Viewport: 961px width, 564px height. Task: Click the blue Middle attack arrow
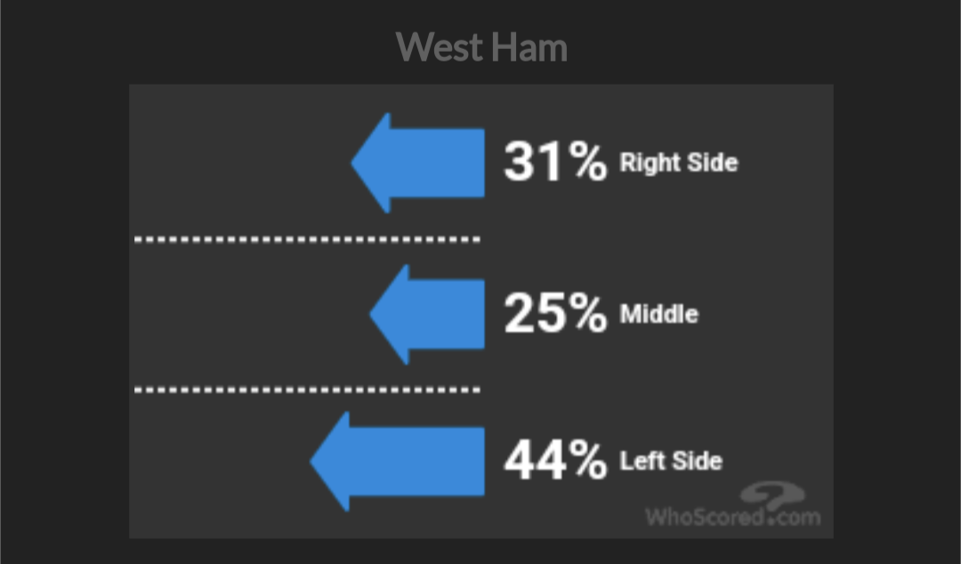[x=427, y=315]
